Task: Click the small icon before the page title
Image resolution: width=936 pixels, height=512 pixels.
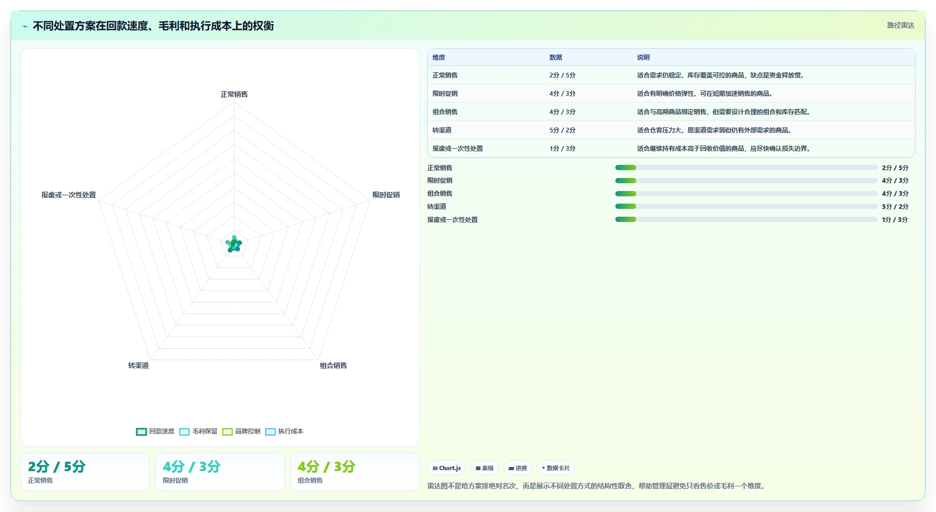Action: point(25,26)
